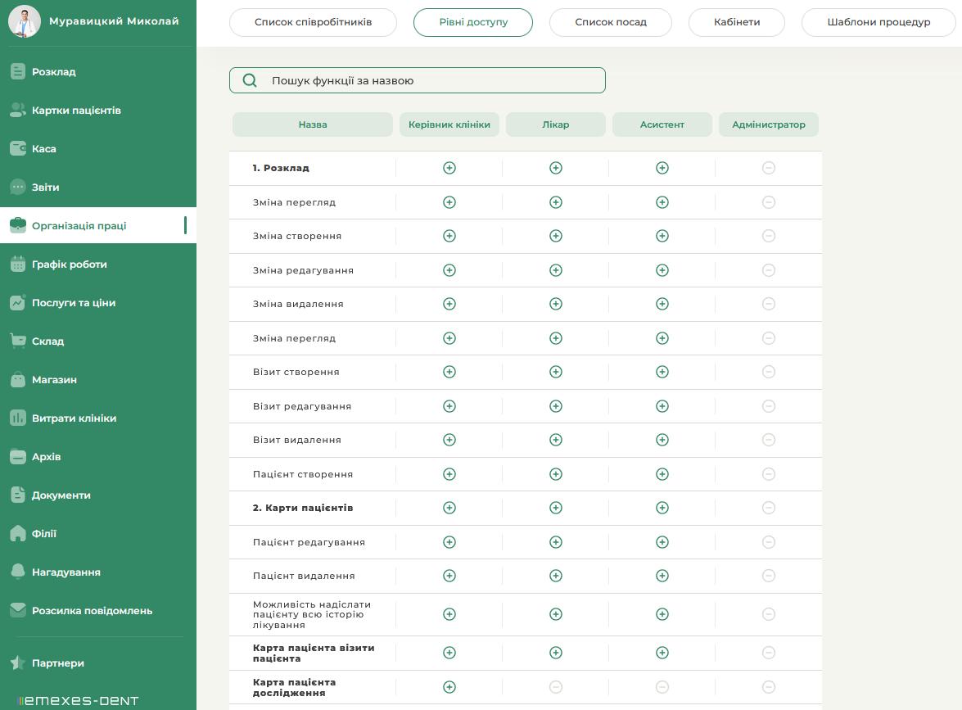Click the Асистент column header

click(x=662, y=124)
